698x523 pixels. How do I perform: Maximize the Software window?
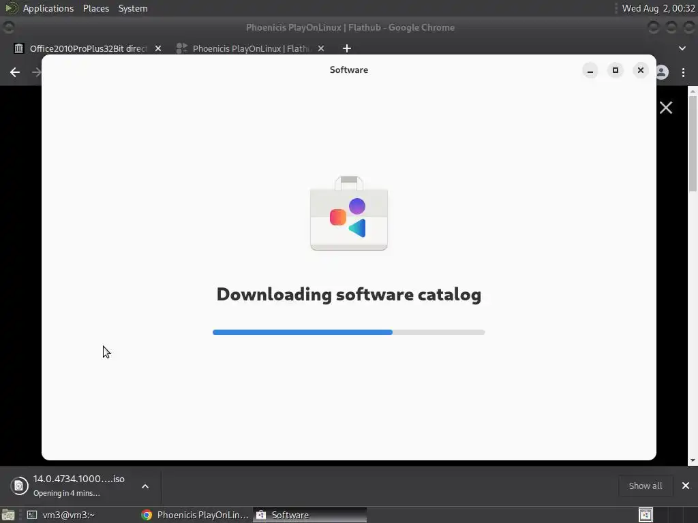coord(616,70)
